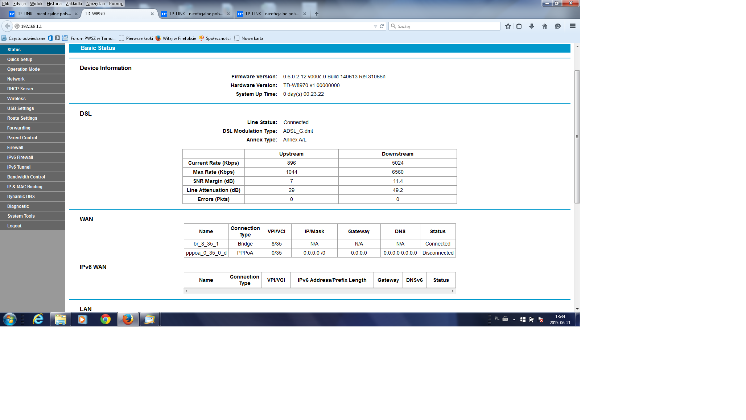Open Wireless settings in sidebar
Viewport: 746px width, 420px height.
16,99
